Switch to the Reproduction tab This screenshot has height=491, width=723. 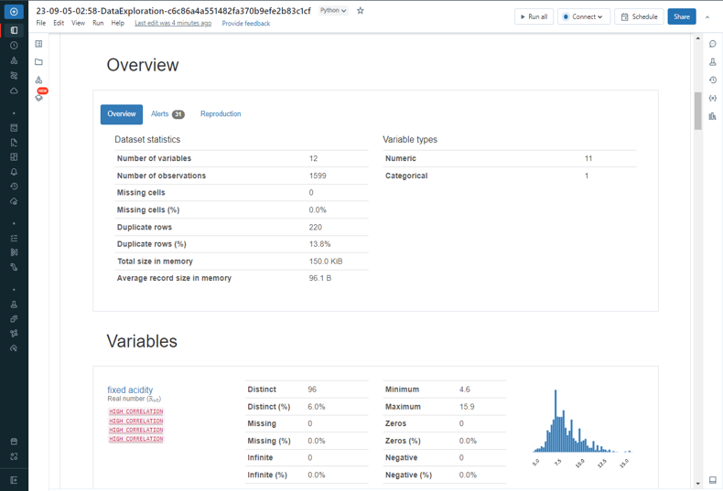[x=221, y=114]
